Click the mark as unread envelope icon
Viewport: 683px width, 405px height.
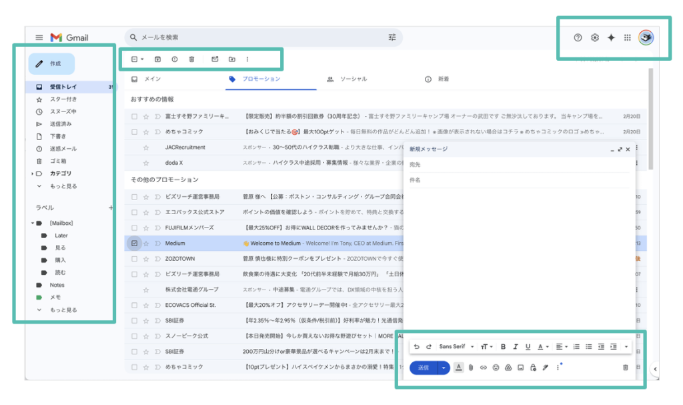pyautogui.click(x=215, y=59)
